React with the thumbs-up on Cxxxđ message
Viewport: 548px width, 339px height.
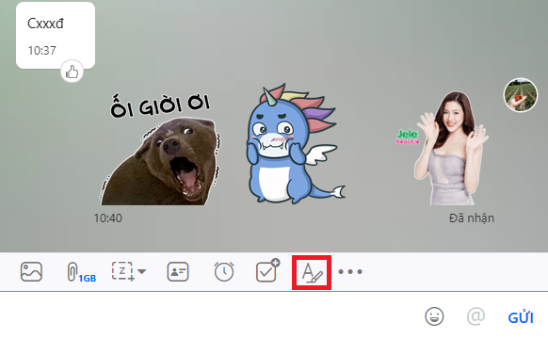click(x=72, y=72)
